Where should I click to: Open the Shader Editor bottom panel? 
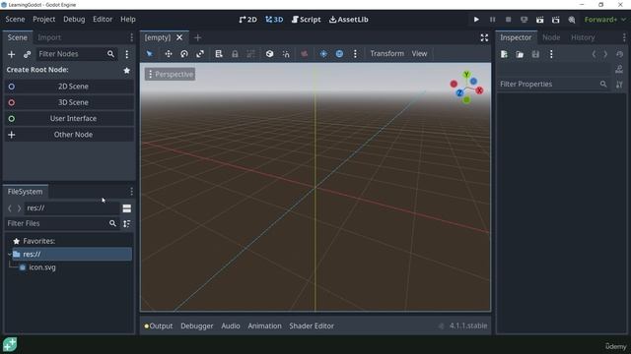click(x=312, y=325)
